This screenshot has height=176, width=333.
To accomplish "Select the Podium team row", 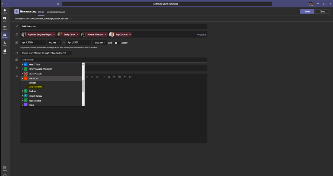I will click(51, 91).
